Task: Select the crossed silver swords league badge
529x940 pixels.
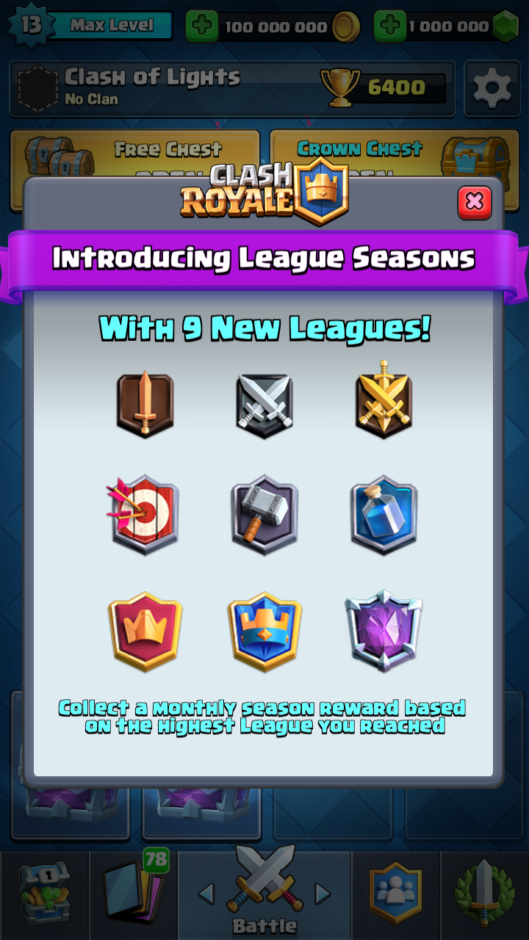Action: tap(264, 405)
